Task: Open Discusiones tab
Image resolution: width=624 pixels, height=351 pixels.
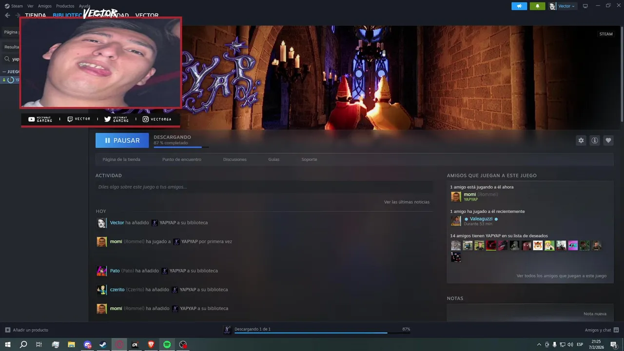Action: tap(235, 159)
